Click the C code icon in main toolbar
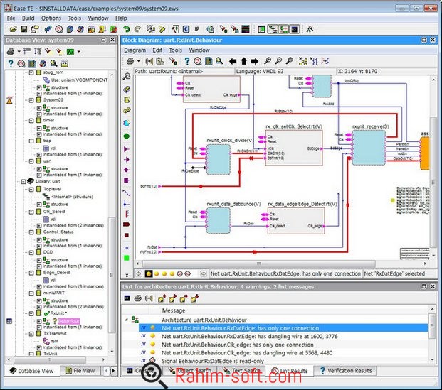The height and width of the screenshot is (390, 442). click(186, 29)
